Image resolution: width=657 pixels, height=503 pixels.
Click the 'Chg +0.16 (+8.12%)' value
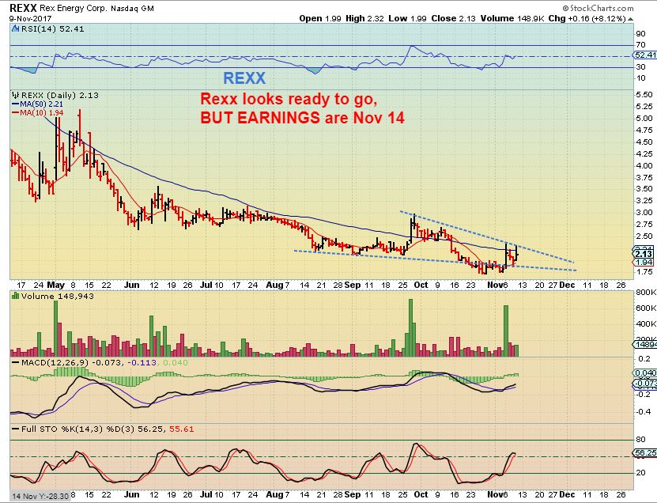587,18
